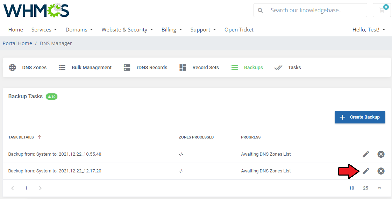Click the Tasks double-check icon
The height and width of the screenshot is (199, 392).
tap(278, 67)
